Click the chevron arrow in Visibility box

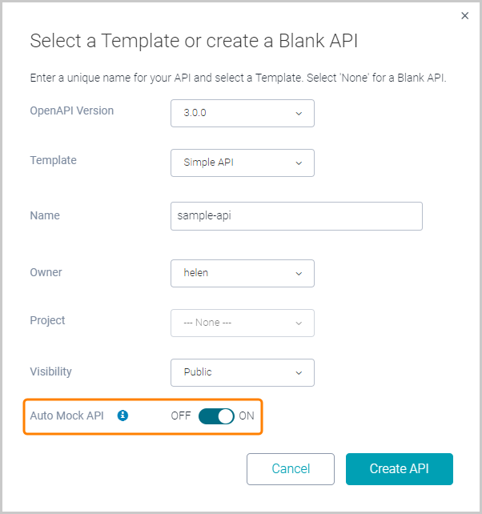(x=299, y=373)
